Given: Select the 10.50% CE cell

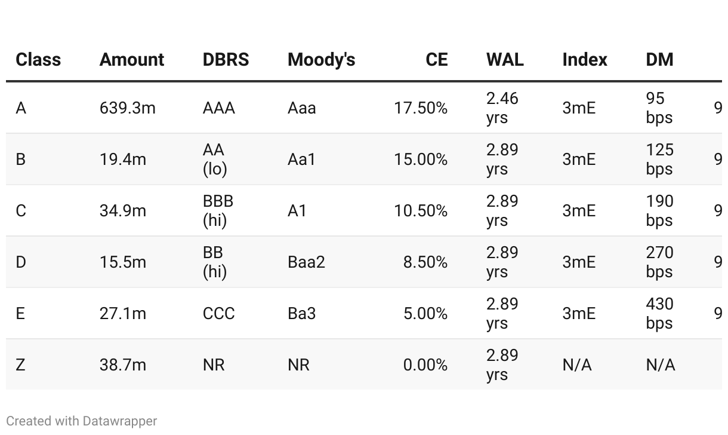Looking at the screenshot, I should click(x=421, y=211).
